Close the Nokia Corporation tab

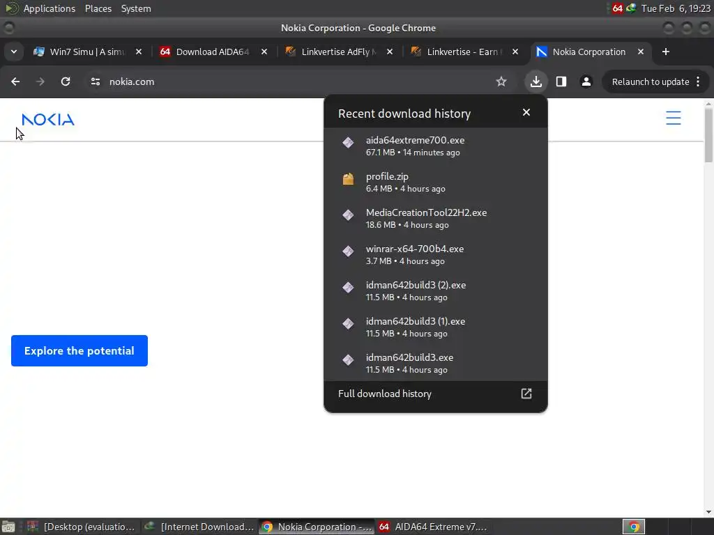click(x=641, y=52)
